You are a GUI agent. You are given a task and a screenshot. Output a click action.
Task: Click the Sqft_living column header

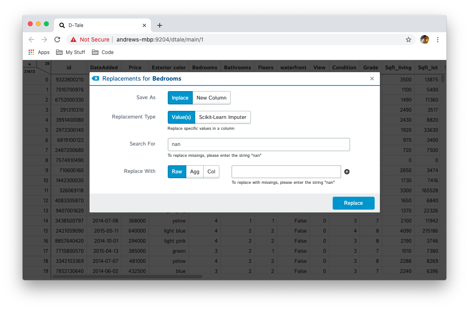(x=398, y=68)
